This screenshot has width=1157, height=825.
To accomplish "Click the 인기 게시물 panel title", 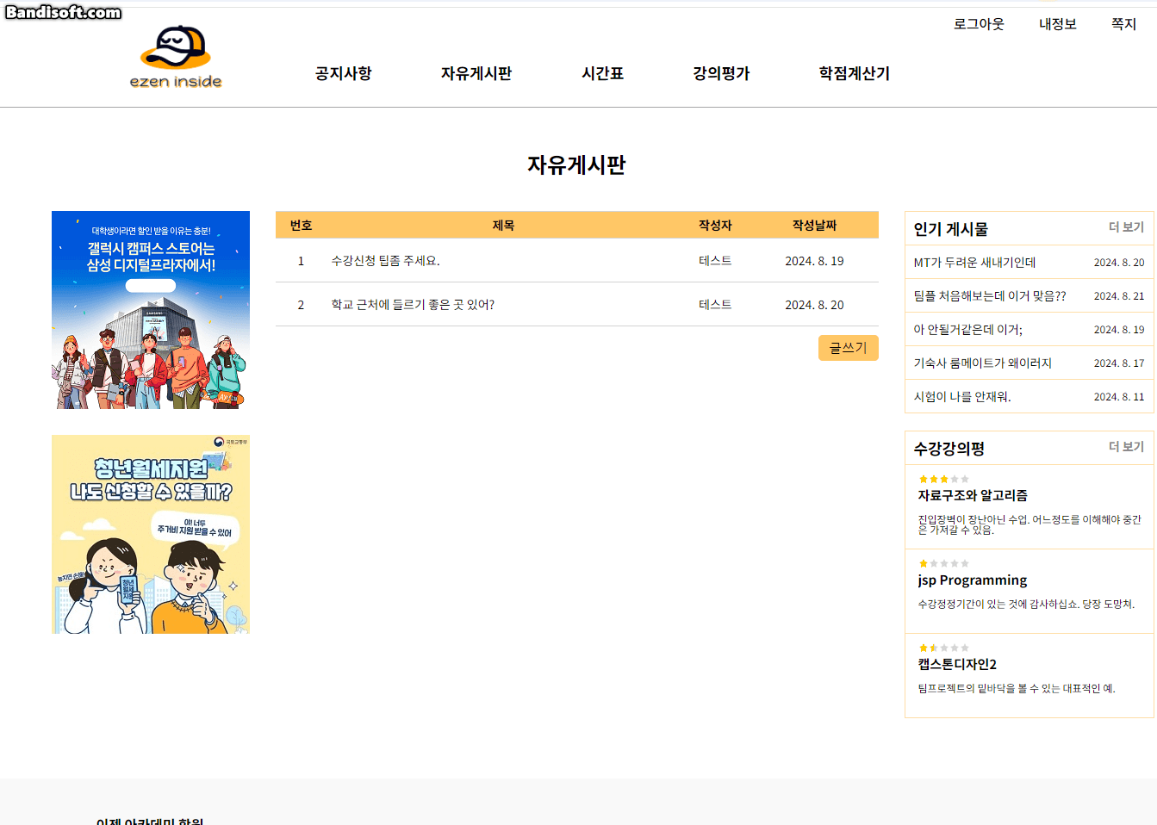I will [951, 229].
